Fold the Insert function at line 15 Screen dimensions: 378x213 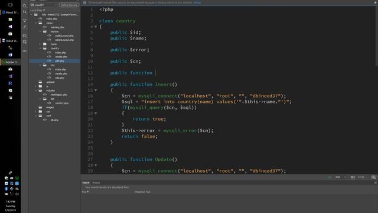click(x=96, y=90)
